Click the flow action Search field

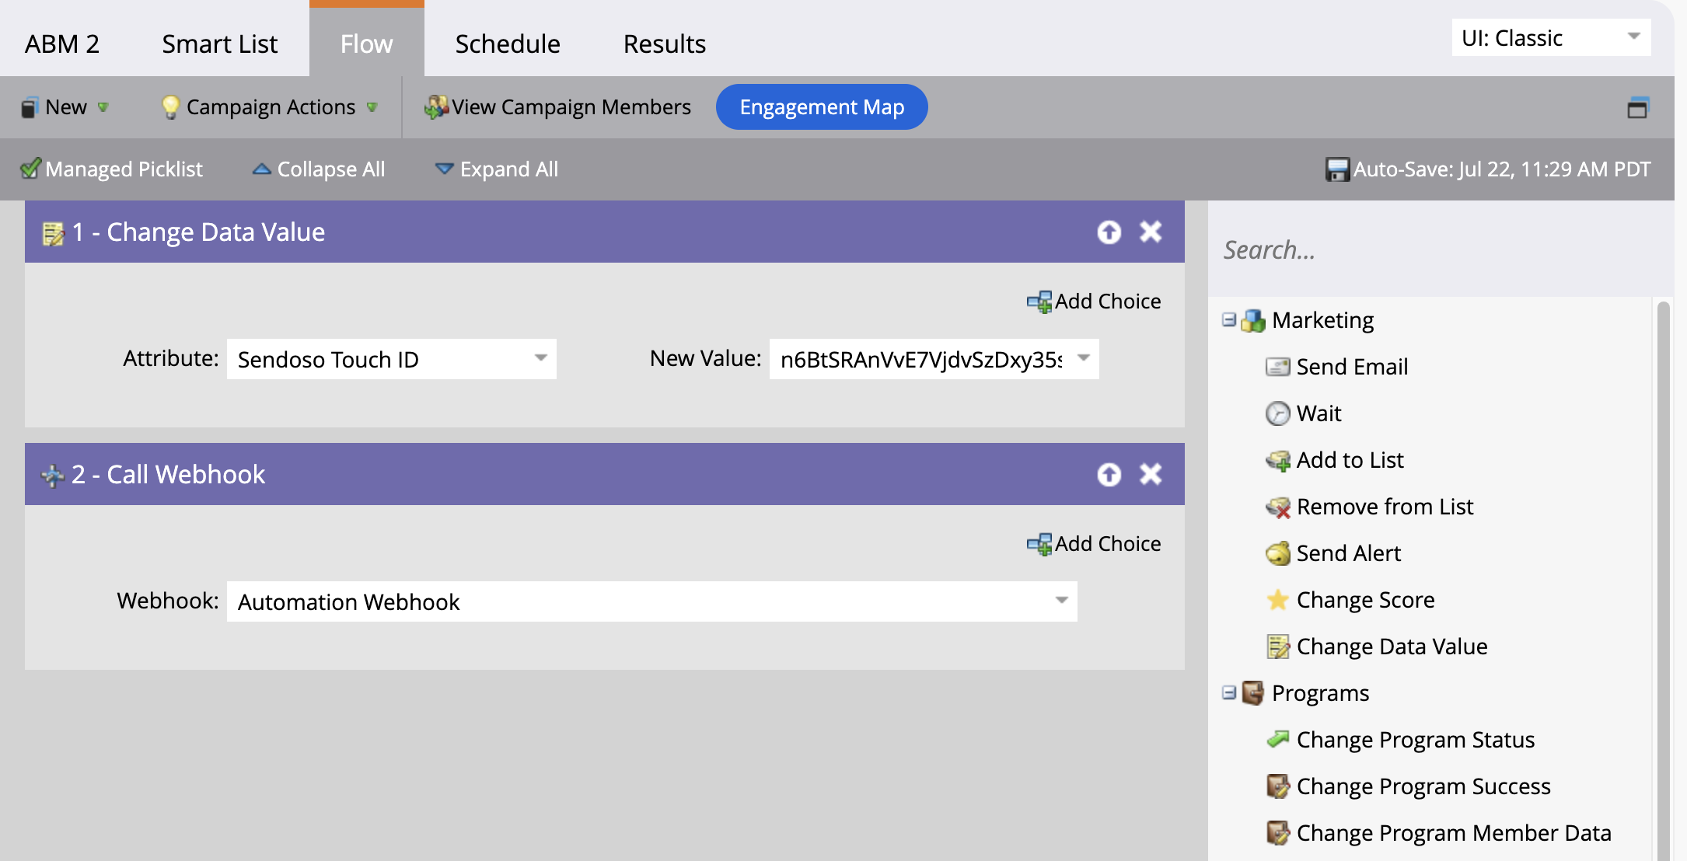[1441, 249]
